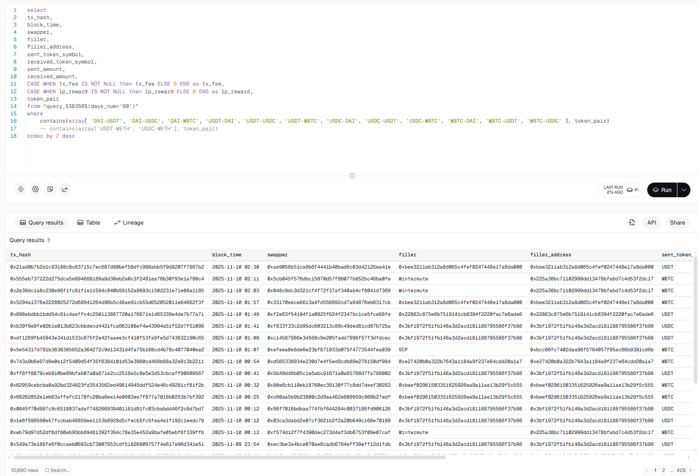Go to next results page arrow
Viewport: 699px width, 476px height.
[690, 470]
